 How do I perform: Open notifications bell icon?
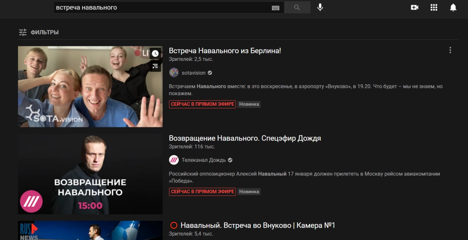453,7
